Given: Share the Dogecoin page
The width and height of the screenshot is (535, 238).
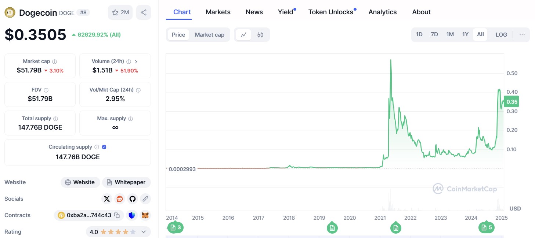Looking at the screenshot, I should (x=144, y=12).
